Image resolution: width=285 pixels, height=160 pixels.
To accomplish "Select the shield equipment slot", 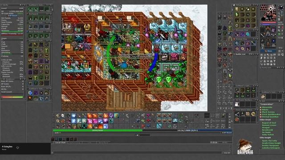I will tap(273, 35).
